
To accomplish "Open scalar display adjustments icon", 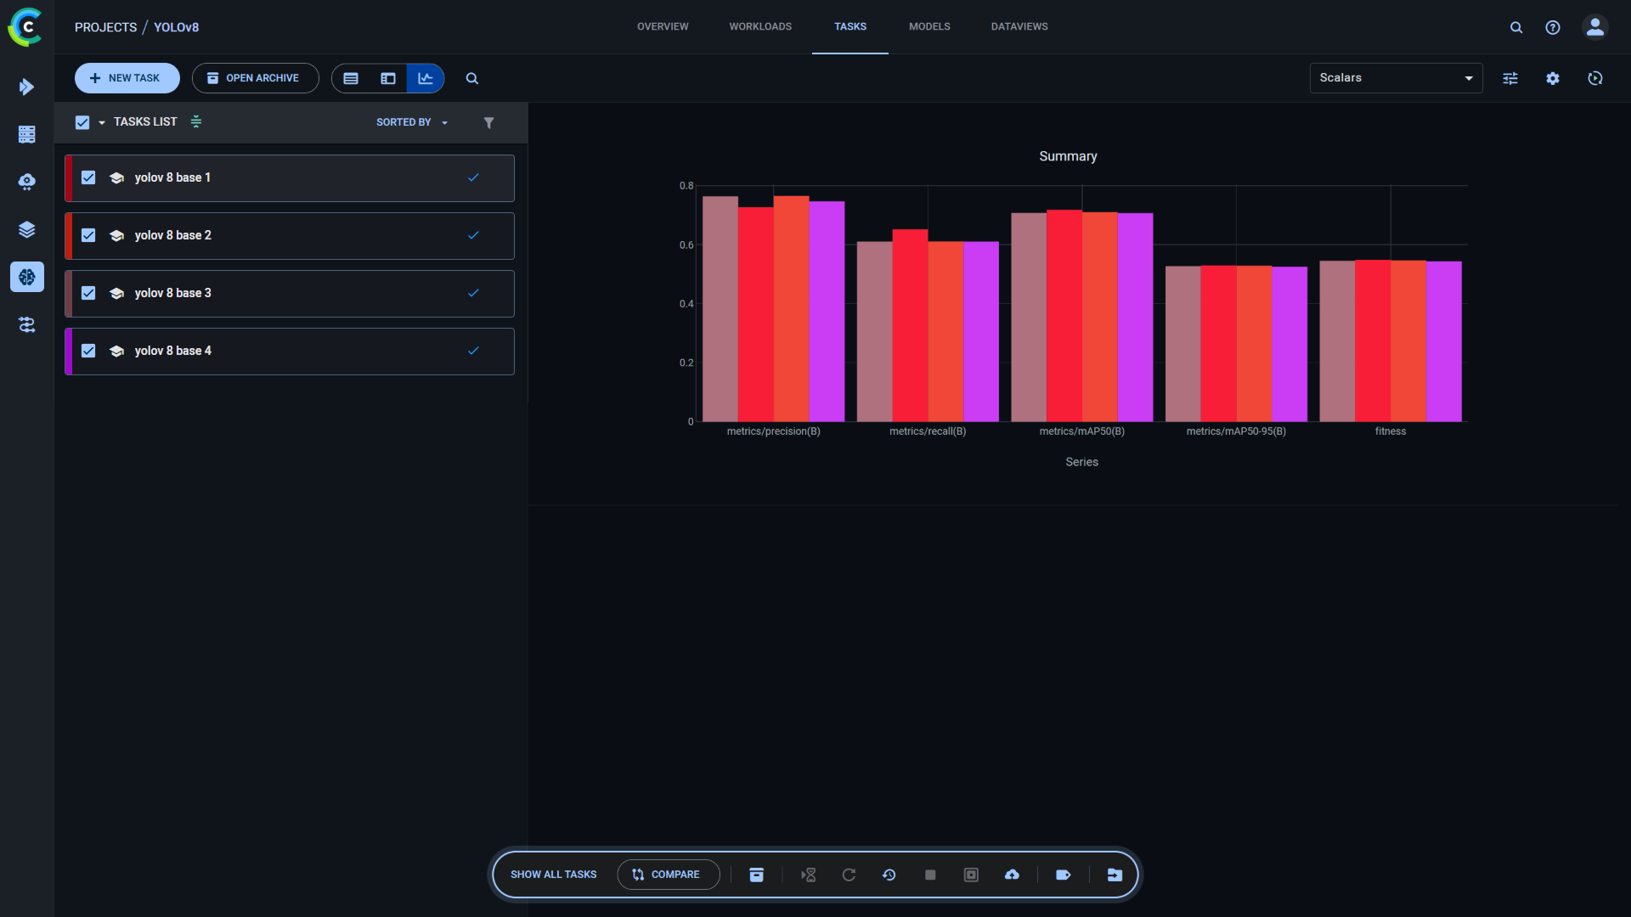I will 1510,78.
